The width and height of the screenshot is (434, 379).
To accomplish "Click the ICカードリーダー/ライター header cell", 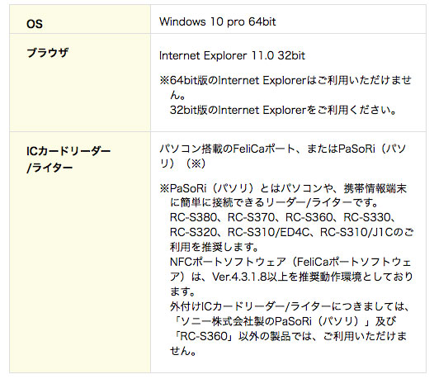I will pyautogui.click(x=68, y=159).
